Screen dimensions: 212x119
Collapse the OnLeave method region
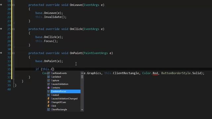point(14,5)
